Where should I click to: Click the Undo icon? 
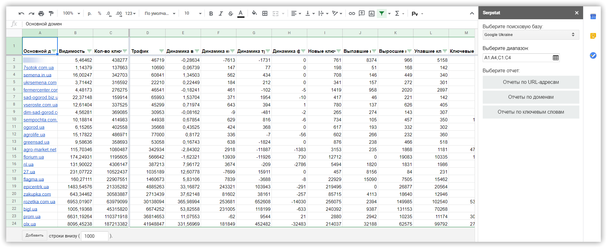21,13
